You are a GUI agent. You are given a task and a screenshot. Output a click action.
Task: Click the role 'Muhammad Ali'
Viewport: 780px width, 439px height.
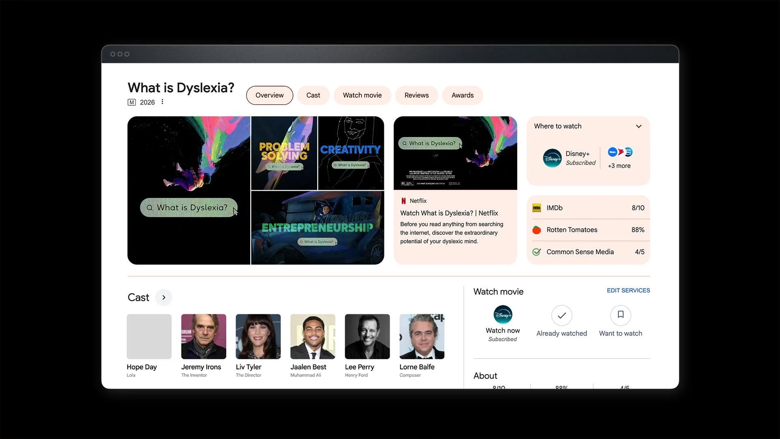pos(305,375)
